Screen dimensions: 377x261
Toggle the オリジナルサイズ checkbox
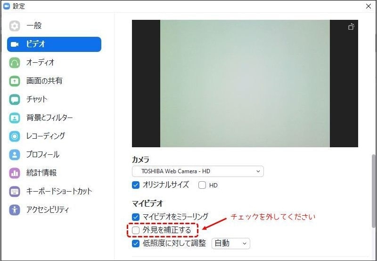pyautogui.click(x=136, y=185)
